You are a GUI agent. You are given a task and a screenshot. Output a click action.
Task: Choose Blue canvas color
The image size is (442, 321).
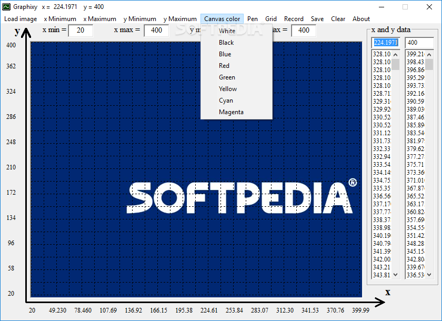236,54
